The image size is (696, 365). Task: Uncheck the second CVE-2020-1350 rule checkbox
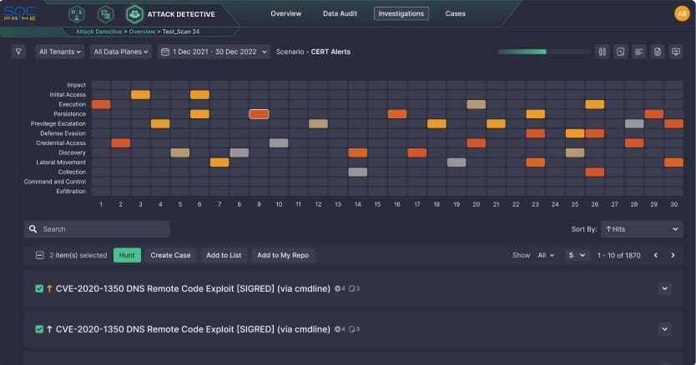tap(39, 329)
